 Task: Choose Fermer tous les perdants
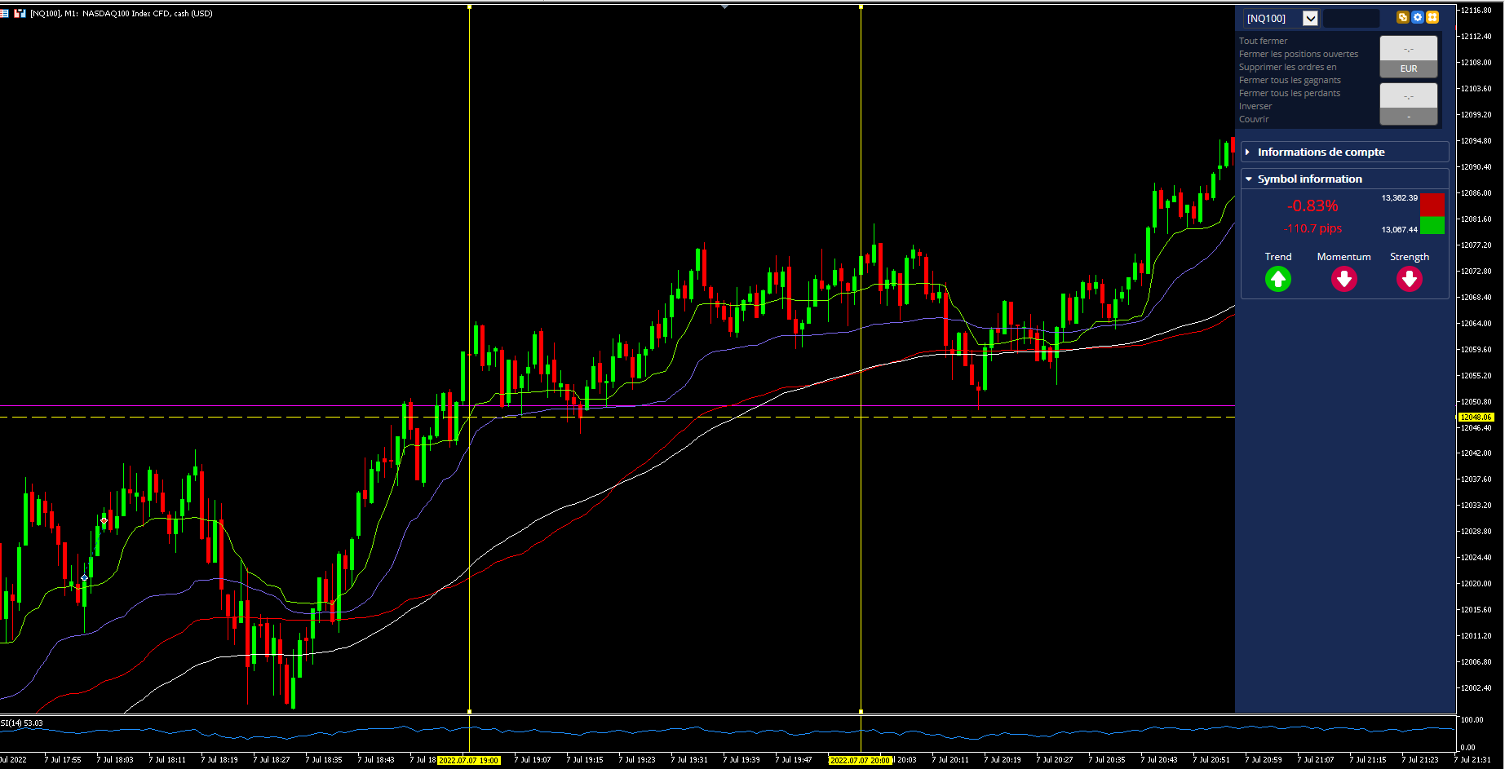click(x=1290, y=93)
